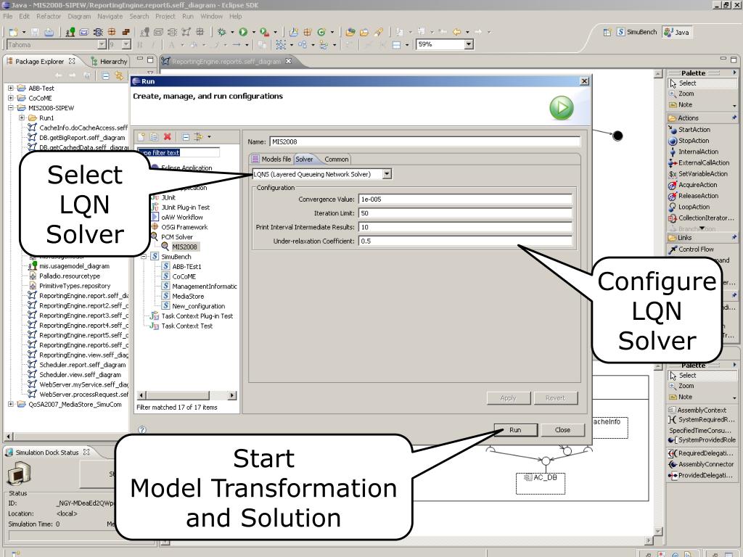Image resolution: width=743 pixels, height=557 pixels.
Task: Click the help icon in Run dialog
Action: [142, 429]
